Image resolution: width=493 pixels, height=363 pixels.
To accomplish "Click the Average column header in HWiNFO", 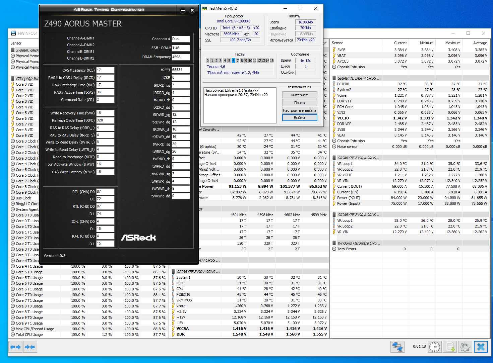I will pyautogui.click(x=480, y=43).
